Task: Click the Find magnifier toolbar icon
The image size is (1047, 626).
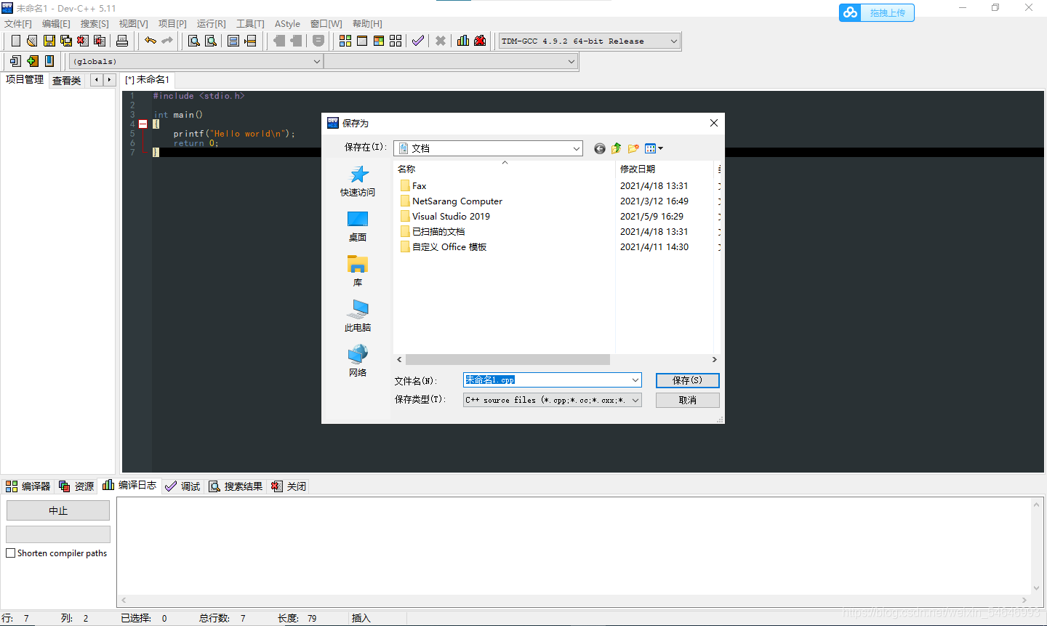Action: coord(194,41)
